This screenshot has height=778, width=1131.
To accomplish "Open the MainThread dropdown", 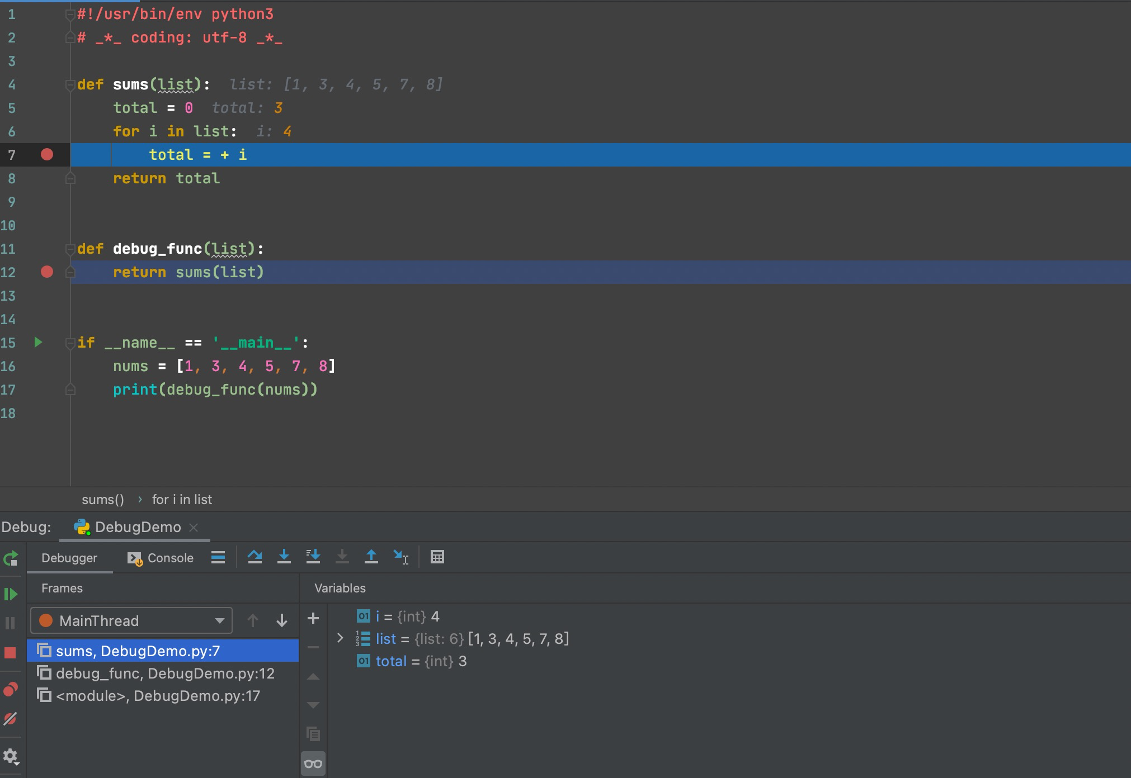I will pyautogui.click(x=131, y=620).
